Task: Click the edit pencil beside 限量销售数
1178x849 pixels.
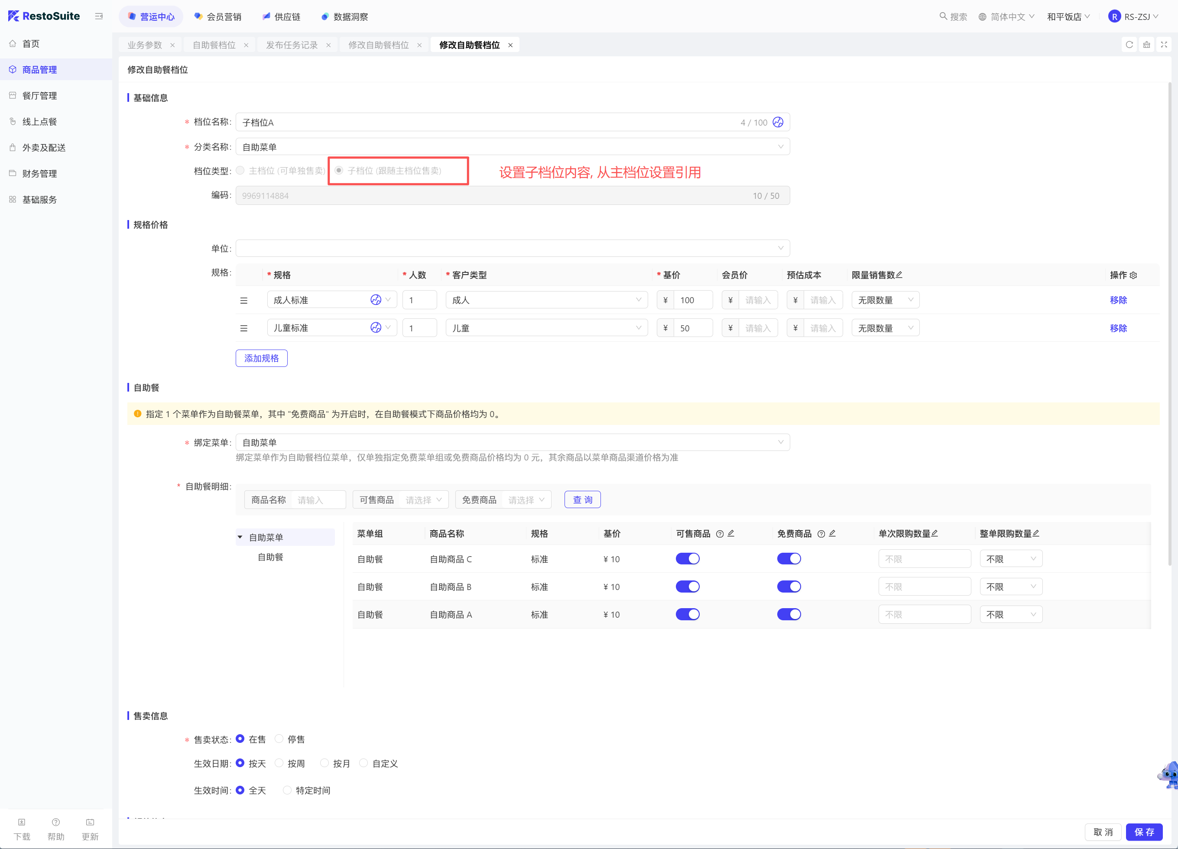Action: (899, 275)
